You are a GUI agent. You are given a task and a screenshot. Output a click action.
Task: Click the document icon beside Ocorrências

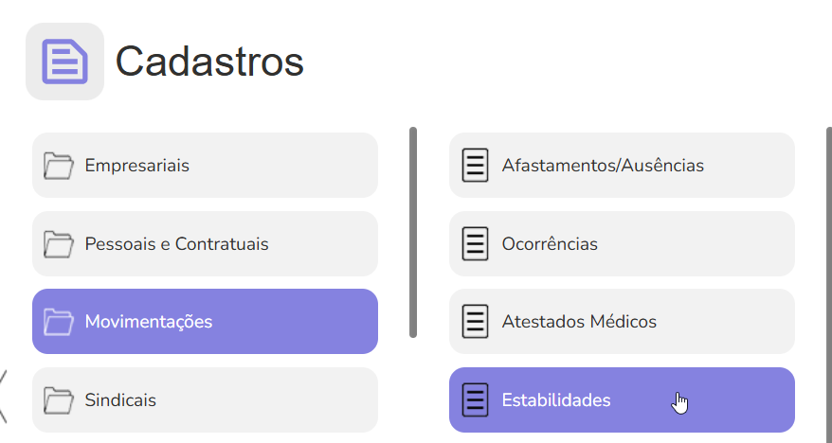[475, 244]
